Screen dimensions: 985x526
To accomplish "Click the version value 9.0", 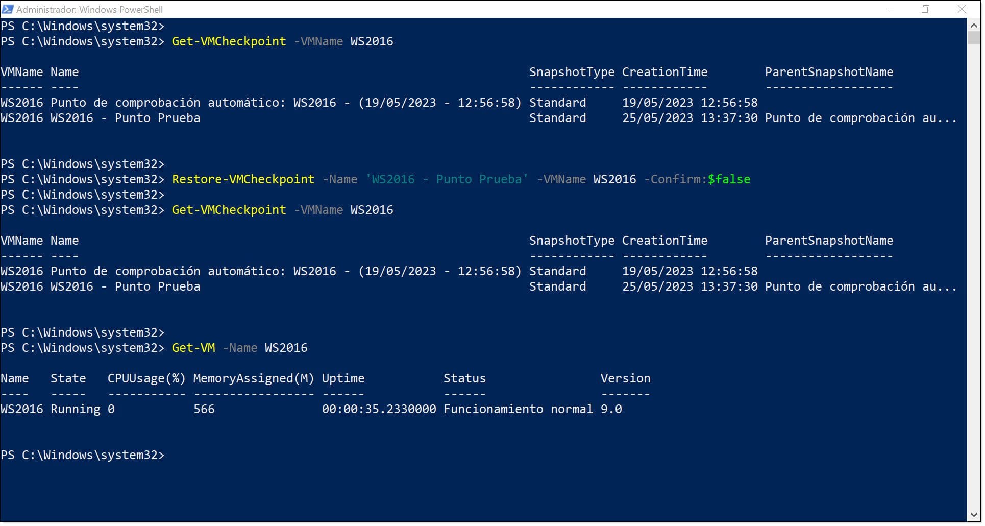I will tap(611, 409).
